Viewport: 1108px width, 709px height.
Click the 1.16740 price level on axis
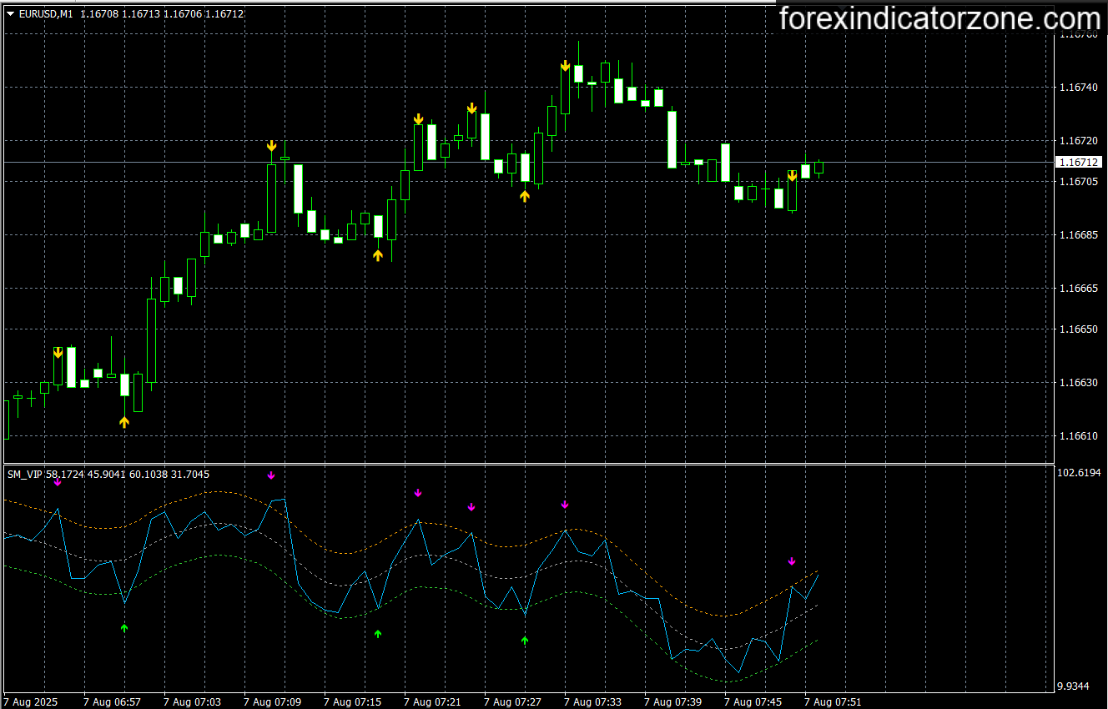[1078, 88]
